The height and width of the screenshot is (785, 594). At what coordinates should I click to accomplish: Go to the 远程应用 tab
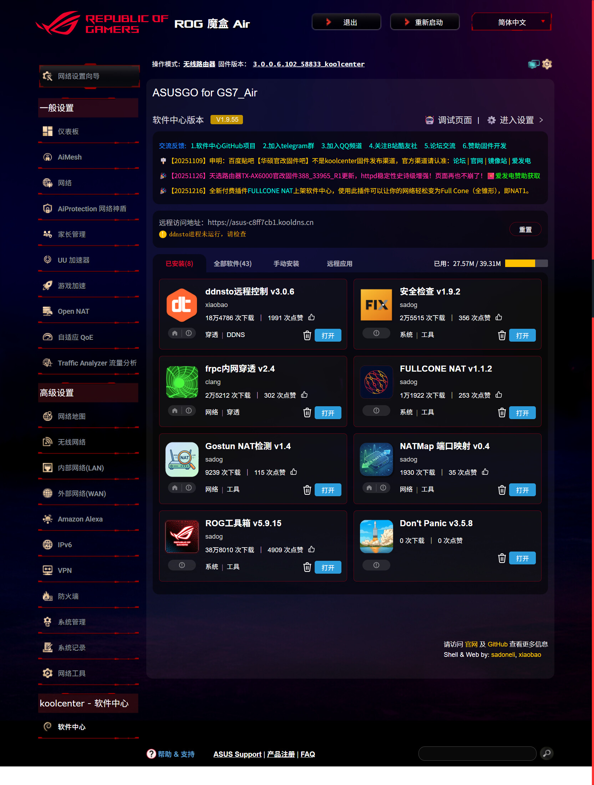coord(340,263)
